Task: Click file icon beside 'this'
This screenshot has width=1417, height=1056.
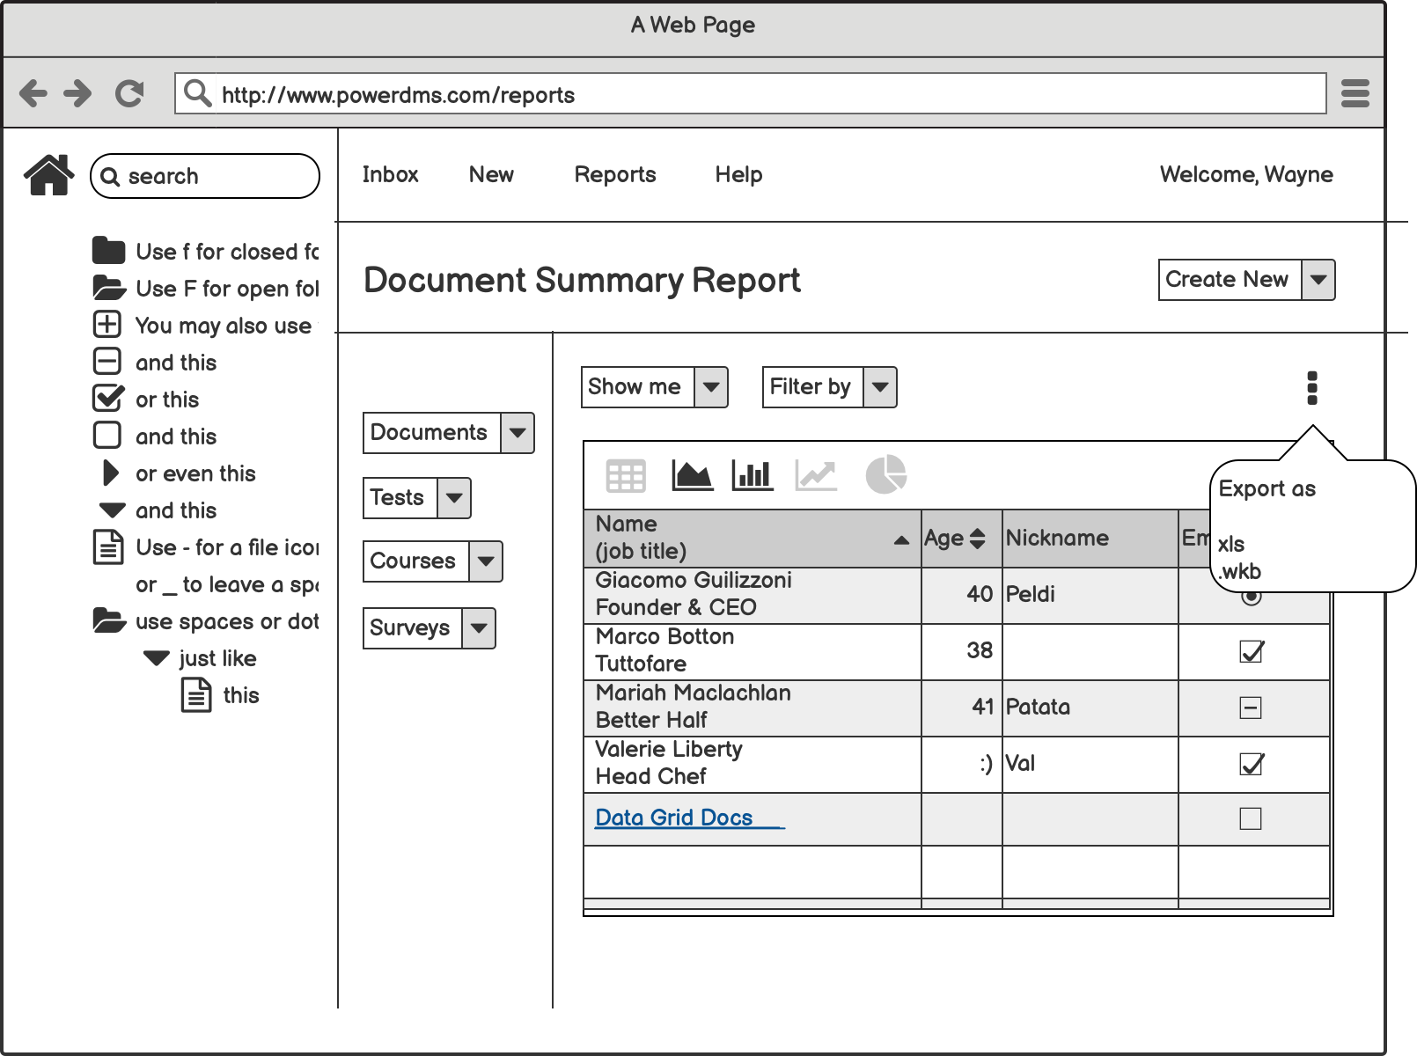Action: (196, 694)
